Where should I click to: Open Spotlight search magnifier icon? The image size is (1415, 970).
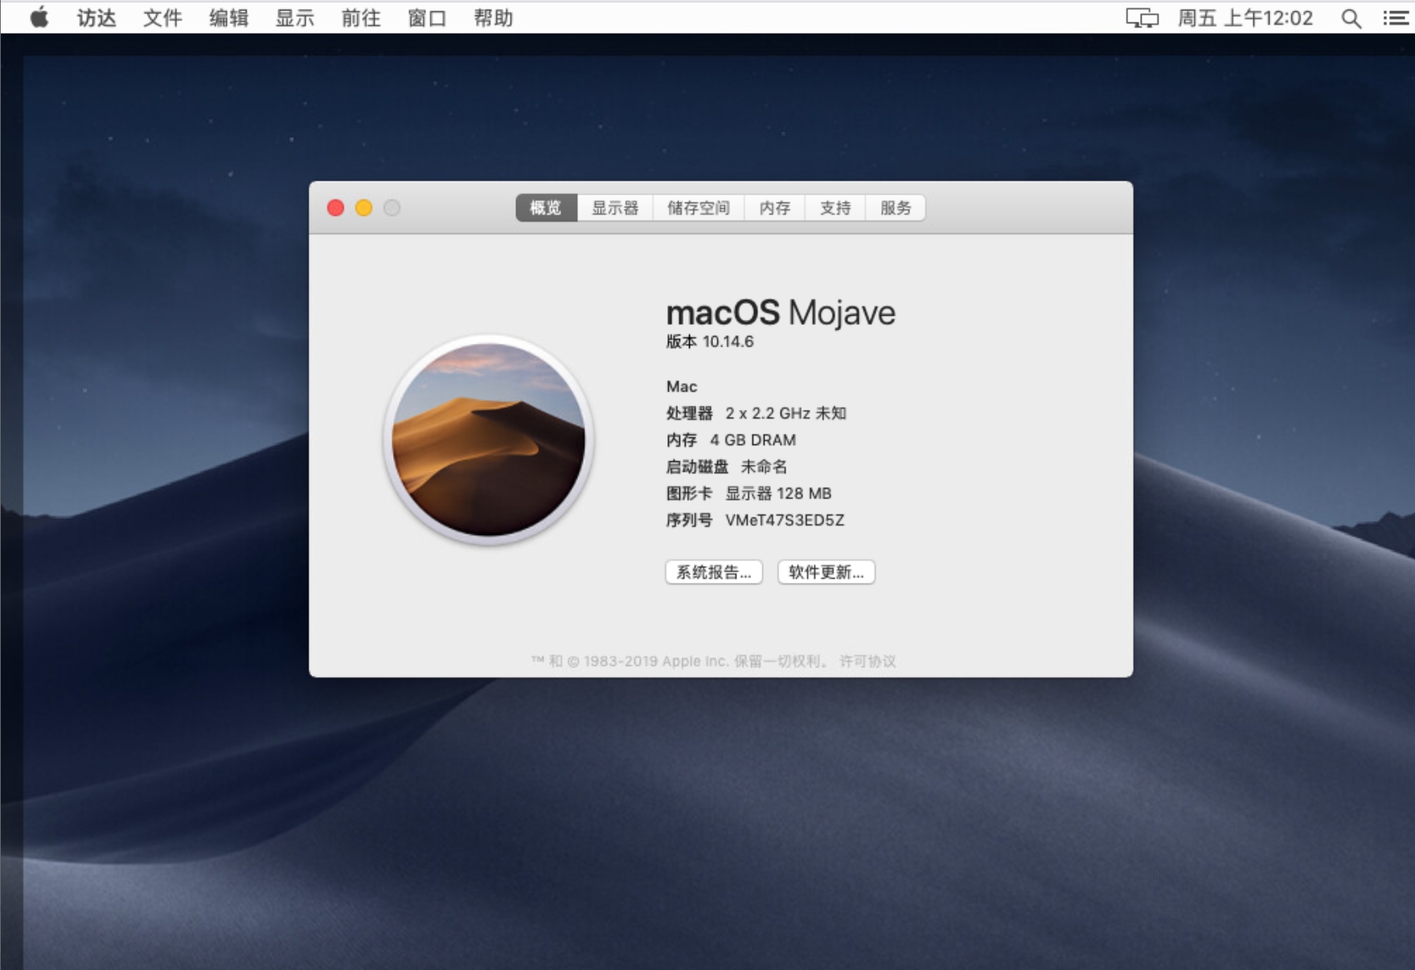click(x=1351, y=18)
